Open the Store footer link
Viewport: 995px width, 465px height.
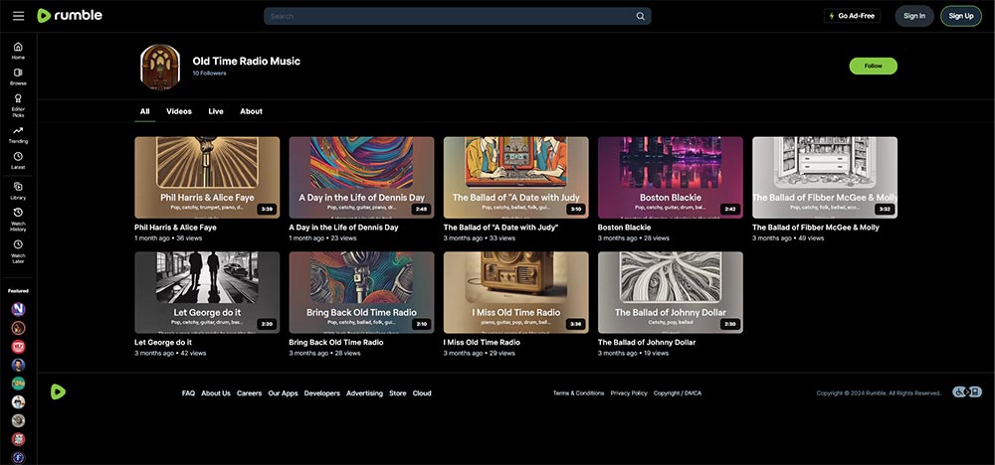[x=398, y=393]
